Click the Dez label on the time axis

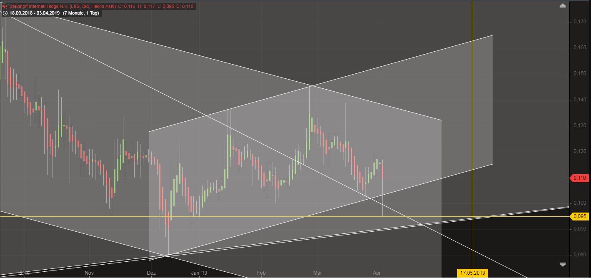point(151,273)
